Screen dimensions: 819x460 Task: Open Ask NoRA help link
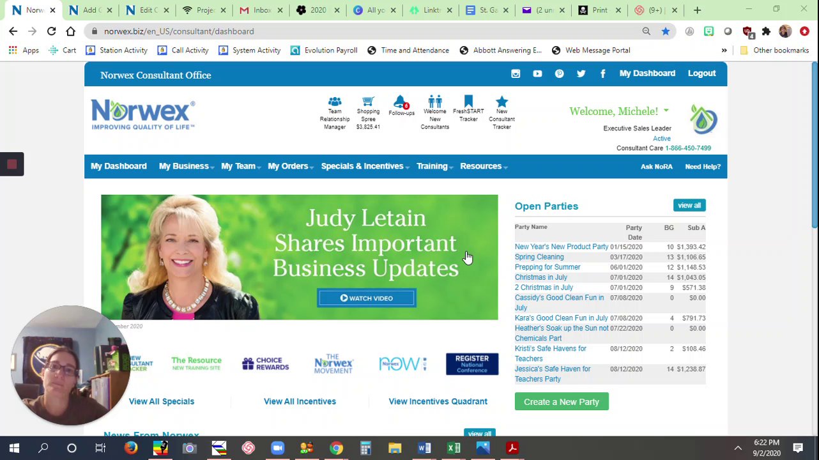(656, 167)
